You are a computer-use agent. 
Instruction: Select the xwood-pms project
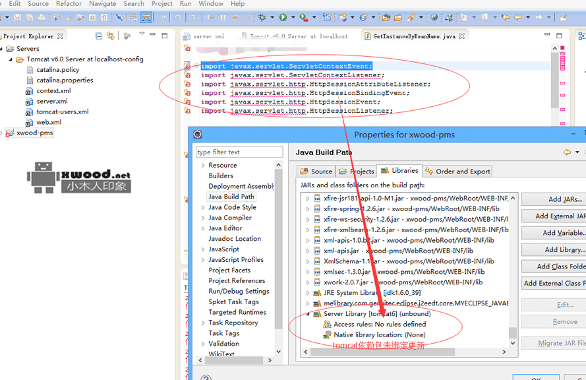(x=35, y=133)
